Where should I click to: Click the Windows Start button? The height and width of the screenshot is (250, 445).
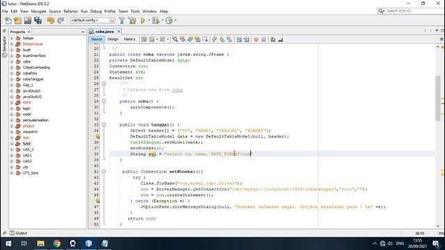(8, 244)
